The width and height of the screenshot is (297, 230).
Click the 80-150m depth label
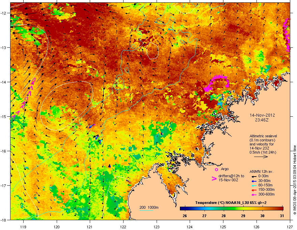tap(265, 185)
